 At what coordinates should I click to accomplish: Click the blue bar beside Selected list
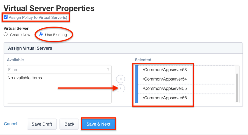[x=136, y=84]
